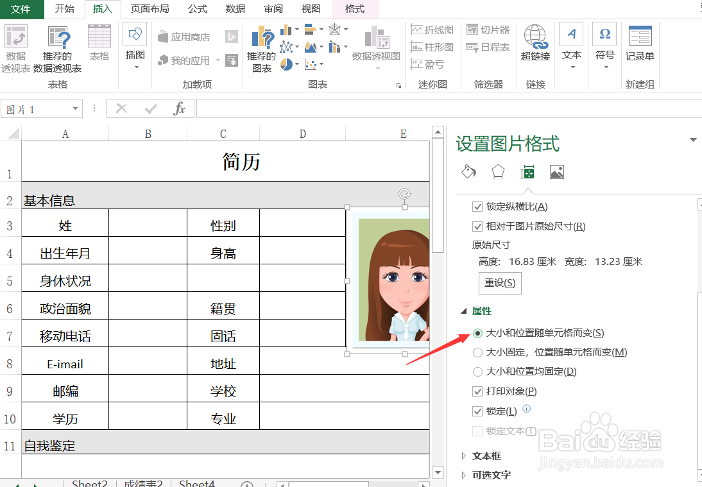Open the Charts dialog launcher

point(398,85)
